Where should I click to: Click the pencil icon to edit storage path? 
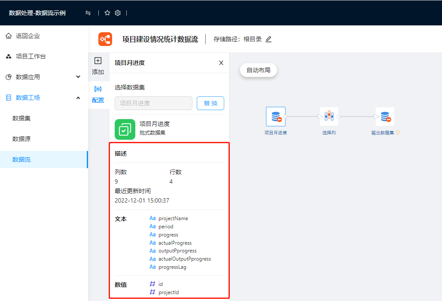click(x=268, y=39)
